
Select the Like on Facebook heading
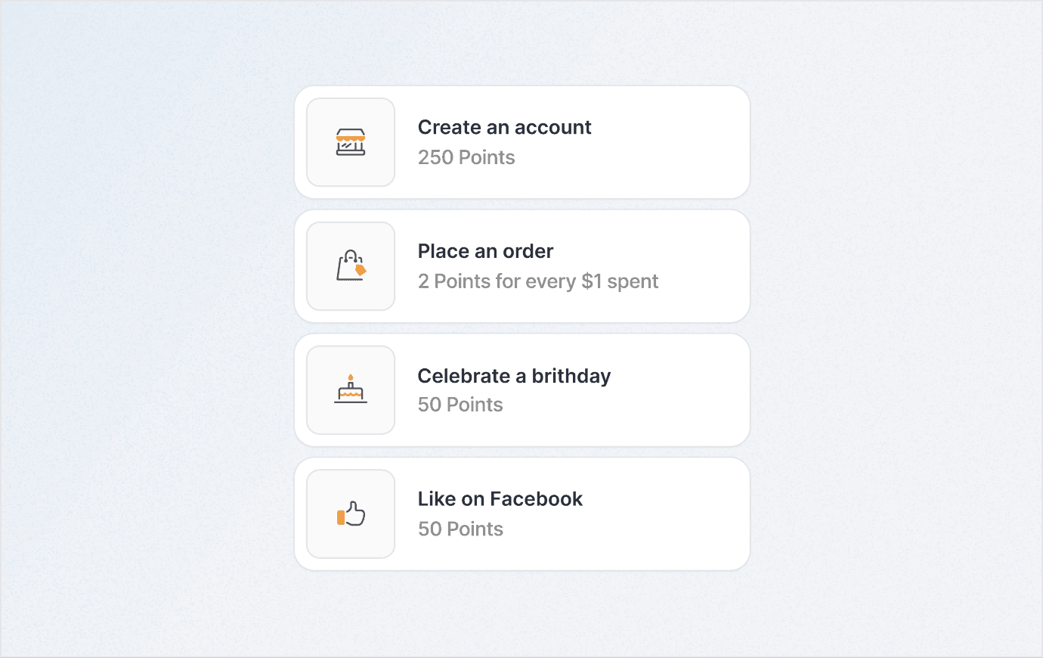pos(500,499)
